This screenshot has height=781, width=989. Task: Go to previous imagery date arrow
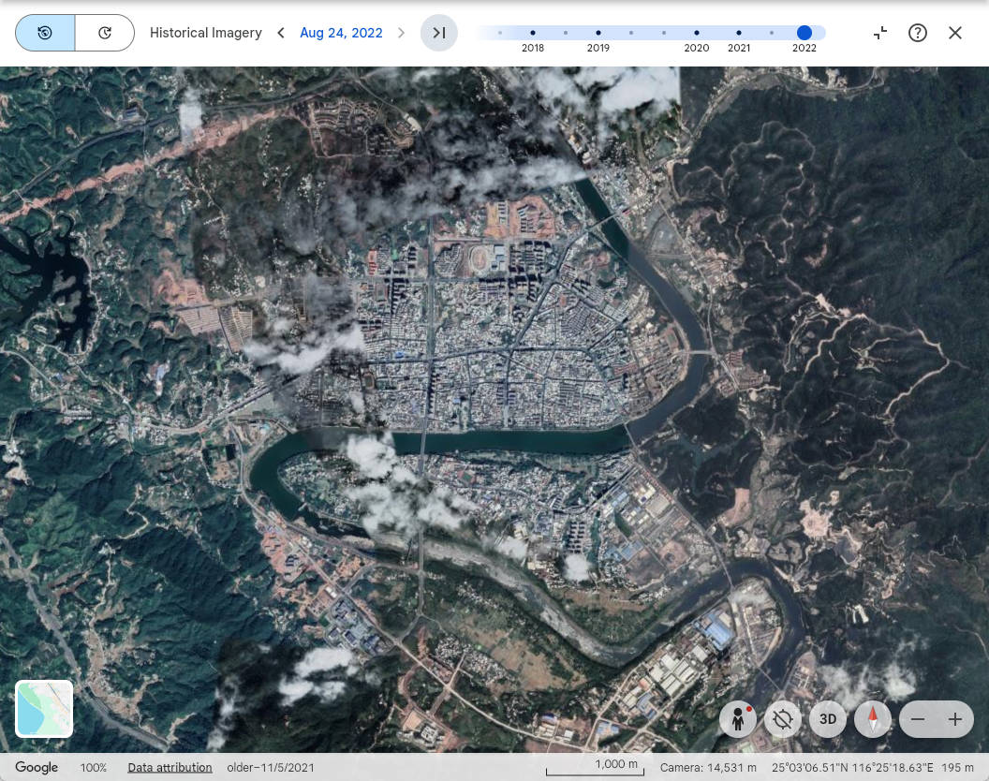[281, 33]
